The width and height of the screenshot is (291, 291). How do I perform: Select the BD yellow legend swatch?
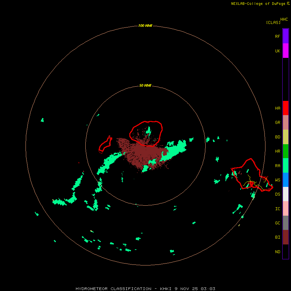click(286, 137)
